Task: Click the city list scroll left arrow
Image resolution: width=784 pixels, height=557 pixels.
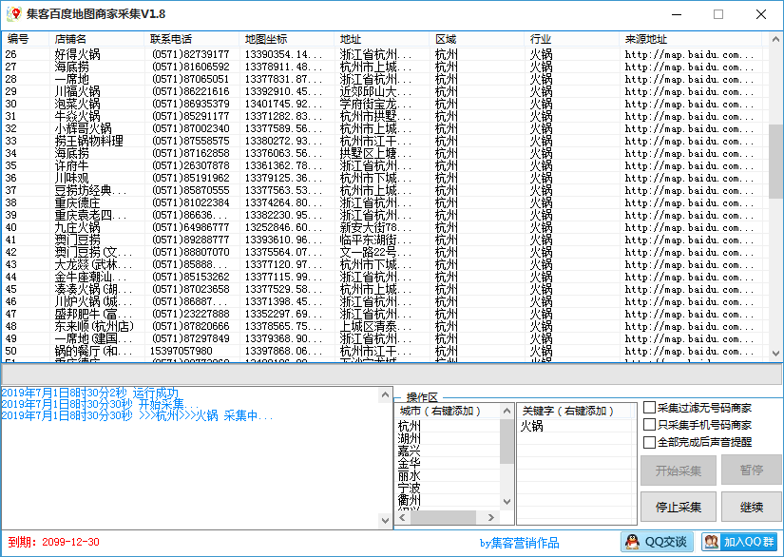Action: coord(403,517)
